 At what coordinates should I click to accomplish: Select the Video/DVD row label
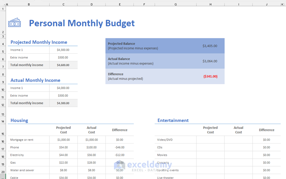point(165,140)
